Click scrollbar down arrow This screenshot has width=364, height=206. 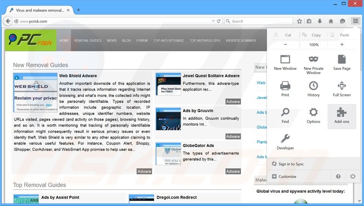[x=359, y=200]
